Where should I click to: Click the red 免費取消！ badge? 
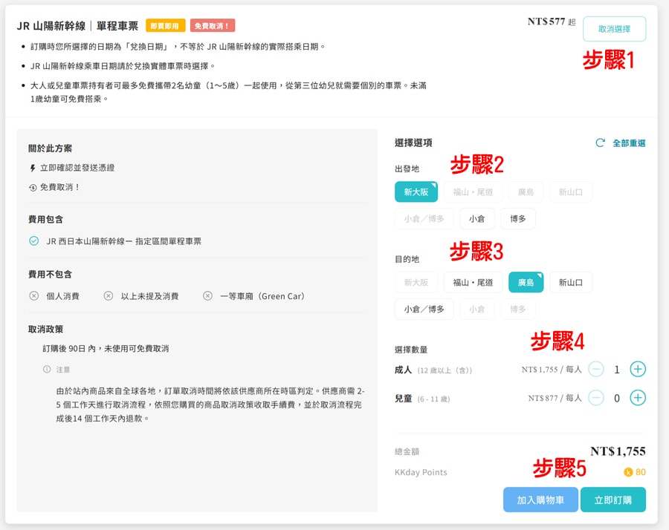(212, 25)
